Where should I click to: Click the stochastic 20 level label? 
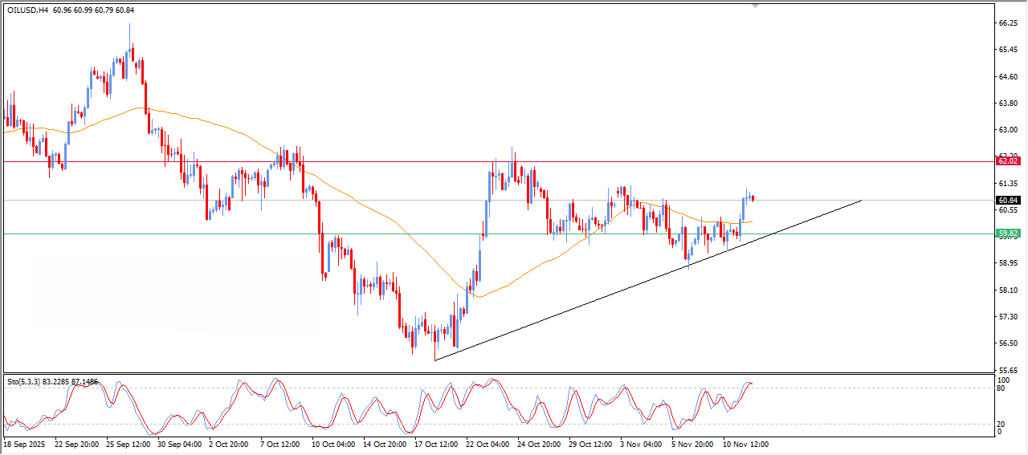pos(1001,424)
